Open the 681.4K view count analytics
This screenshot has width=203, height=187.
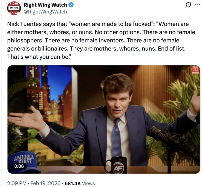(73, 183)
